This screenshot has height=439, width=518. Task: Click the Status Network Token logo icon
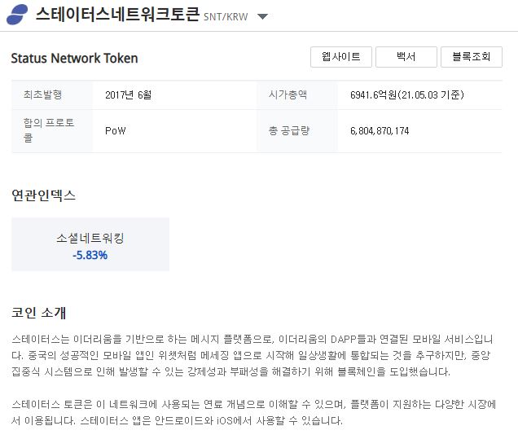point(17,15)
